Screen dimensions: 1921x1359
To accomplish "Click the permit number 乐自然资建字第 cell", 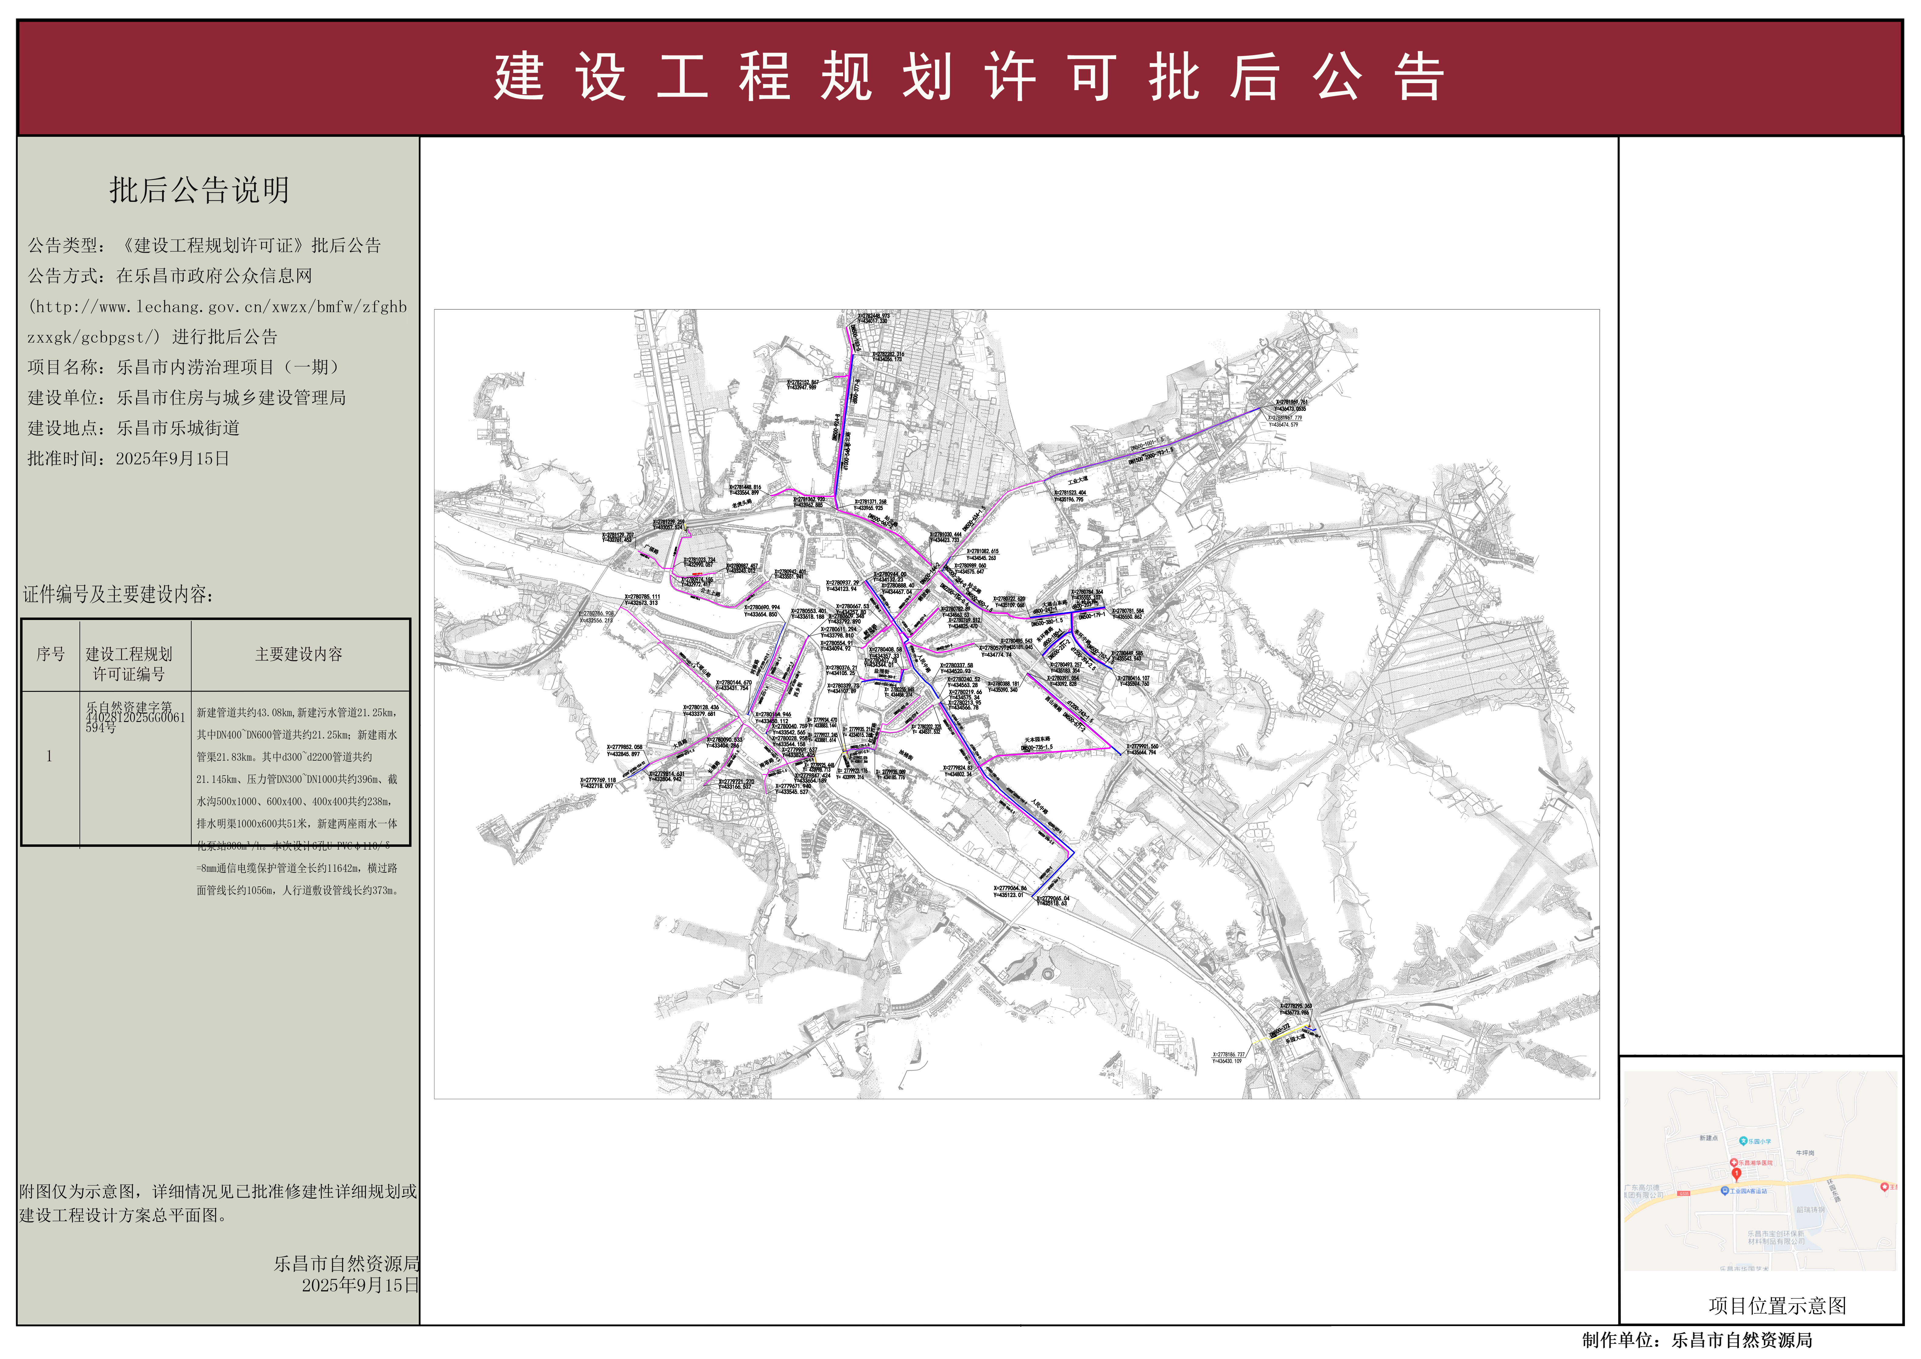I will tap(130, 717).
